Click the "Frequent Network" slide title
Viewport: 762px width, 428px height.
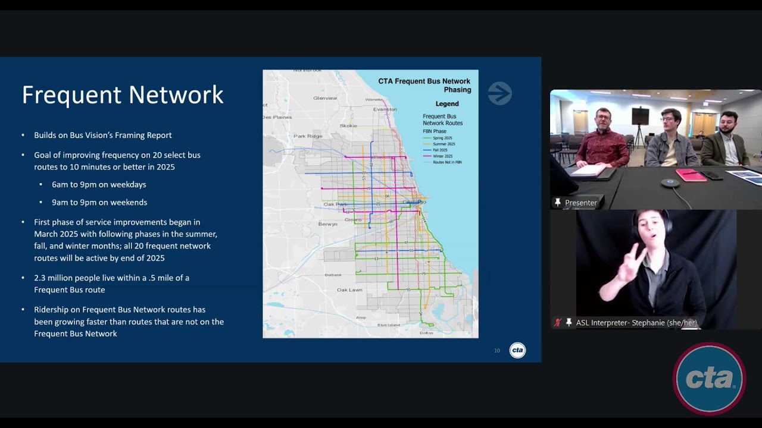pyautogui.click(x=123, y=95)
